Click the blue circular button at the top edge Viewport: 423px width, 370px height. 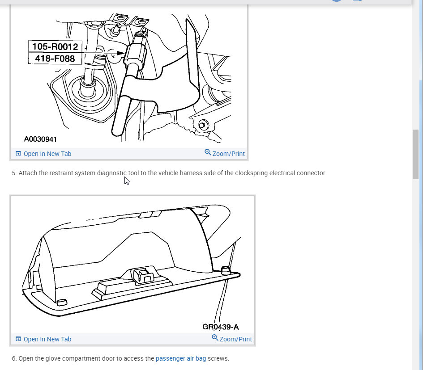(x=337, y=0)
